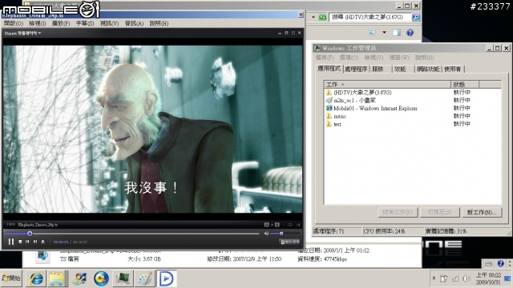Image resolution: width=513 pixels, height=288 pixels.
Task: Click the Explorer search magnifier icon
Action: click(415, 18)
